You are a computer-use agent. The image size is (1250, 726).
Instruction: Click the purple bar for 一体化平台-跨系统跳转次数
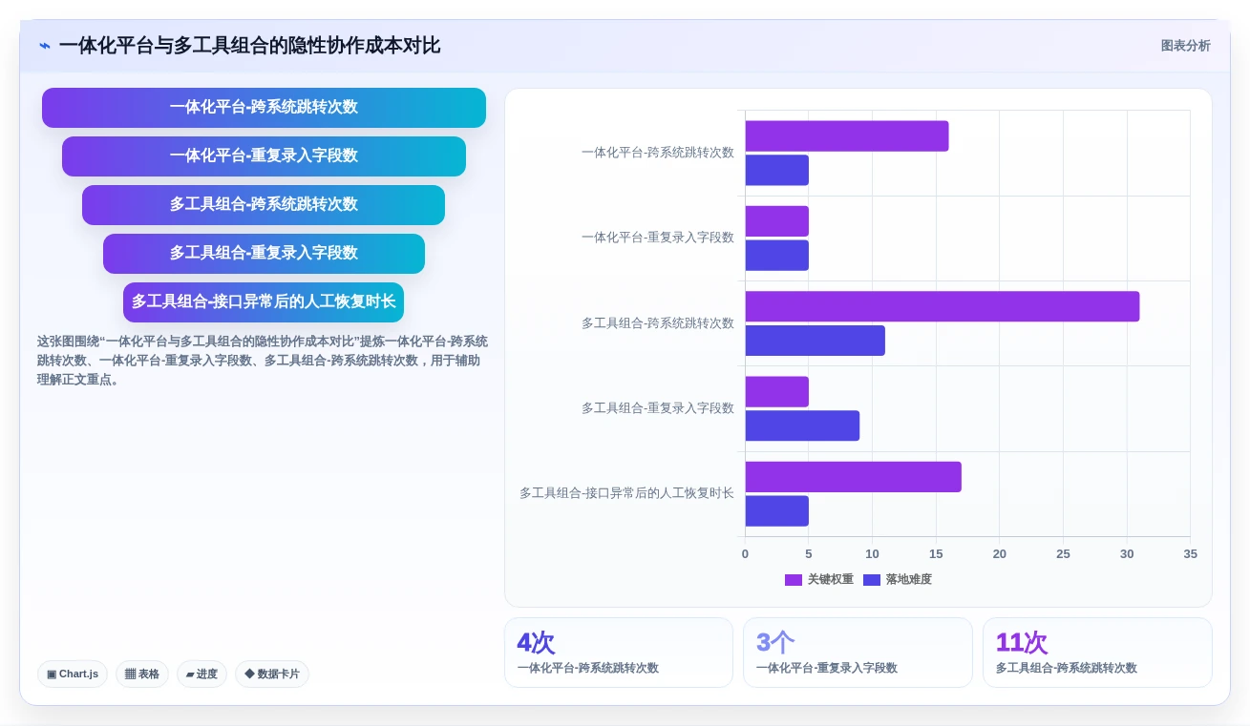pos(847,136)
